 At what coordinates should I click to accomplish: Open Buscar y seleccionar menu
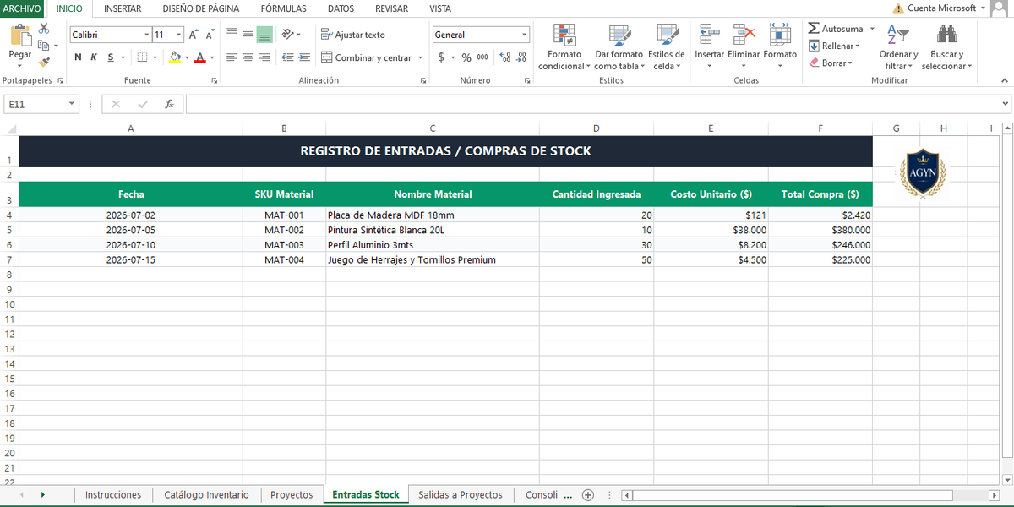click(946, 47)
